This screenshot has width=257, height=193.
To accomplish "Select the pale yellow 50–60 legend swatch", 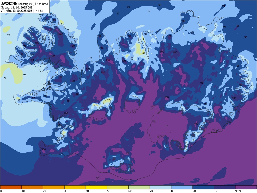I will point(118,187).
